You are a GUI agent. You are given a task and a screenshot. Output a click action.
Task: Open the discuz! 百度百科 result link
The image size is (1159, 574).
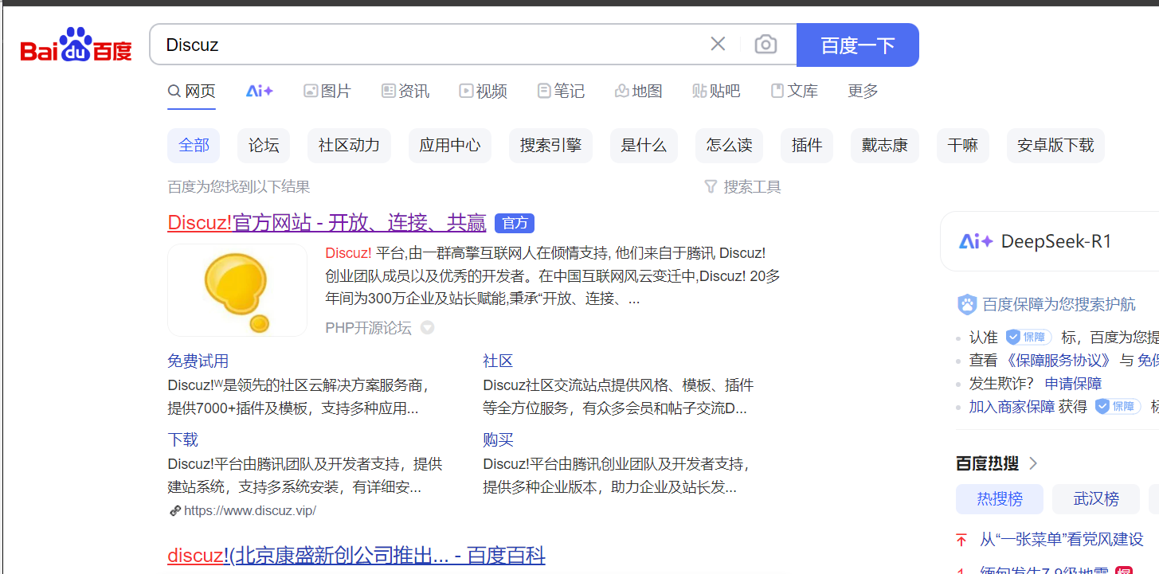tap(356, 555)
